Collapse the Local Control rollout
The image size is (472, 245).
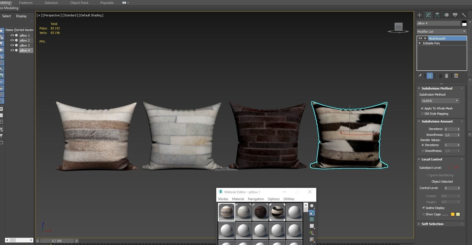tap(432, 159)
